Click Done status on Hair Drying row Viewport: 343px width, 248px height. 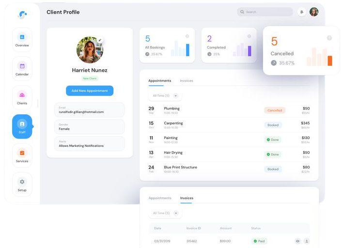273,155
